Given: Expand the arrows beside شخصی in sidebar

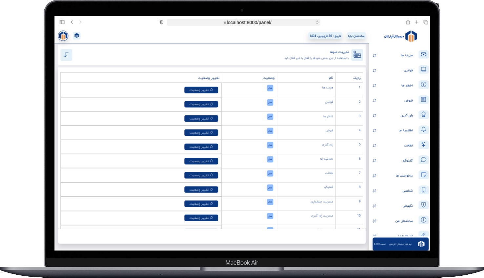Looking at the screenshot, I should click(x=374, y=191).
